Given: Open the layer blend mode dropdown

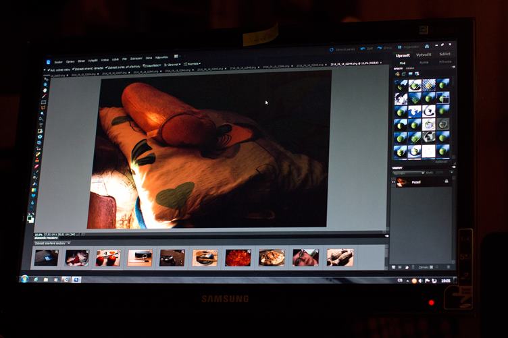Looking at the screenshot, I should click(408, 173).
